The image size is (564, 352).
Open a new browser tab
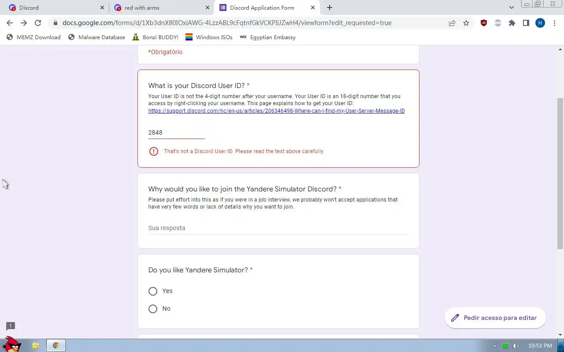click(x=330, y=7)
